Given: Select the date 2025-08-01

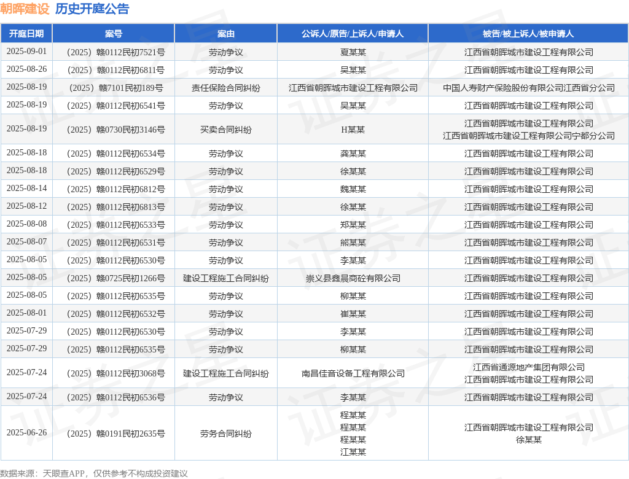Looking at the screenshot, I should pos(26,313).
